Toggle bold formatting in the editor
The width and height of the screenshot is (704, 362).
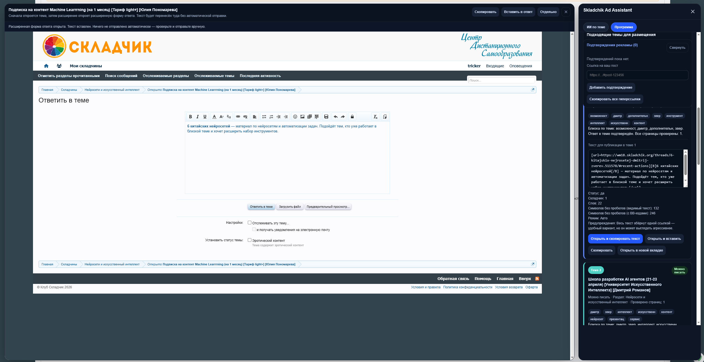190,117
